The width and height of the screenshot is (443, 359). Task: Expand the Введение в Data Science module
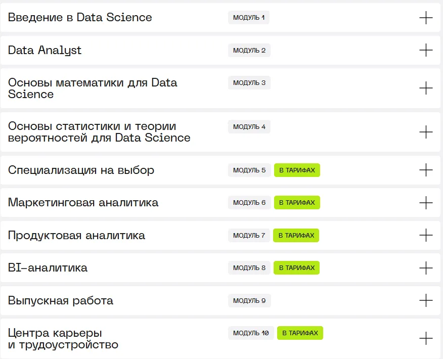coord(426,18)
